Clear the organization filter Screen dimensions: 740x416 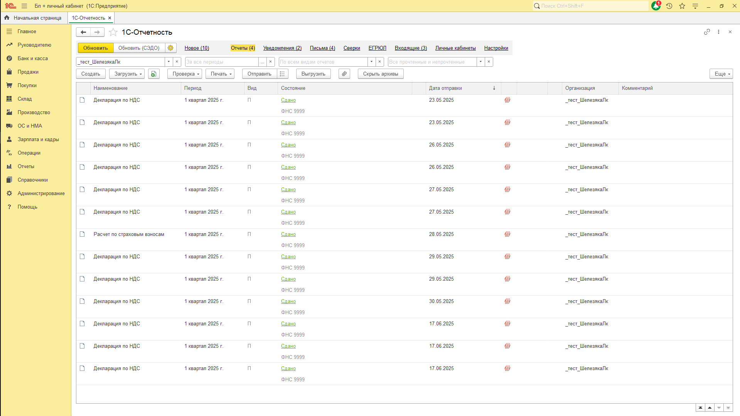pyautogui.click(x=177, y=62)
